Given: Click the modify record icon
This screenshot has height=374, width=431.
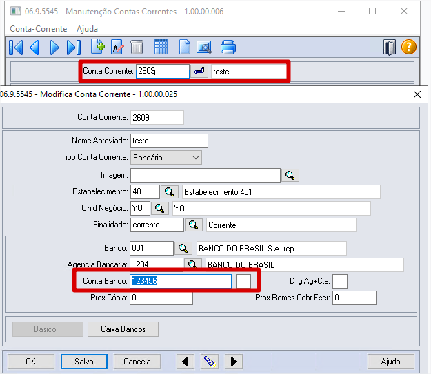Looking at the screenshot, I should [117, 47].
